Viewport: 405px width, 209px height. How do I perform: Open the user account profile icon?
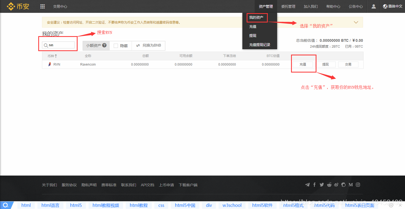374,6
